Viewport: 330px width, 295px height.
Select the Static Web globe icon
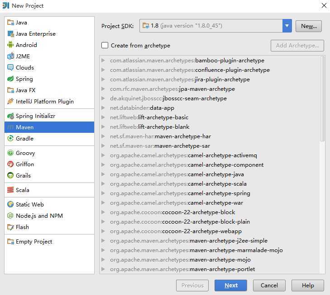[11, 205]
